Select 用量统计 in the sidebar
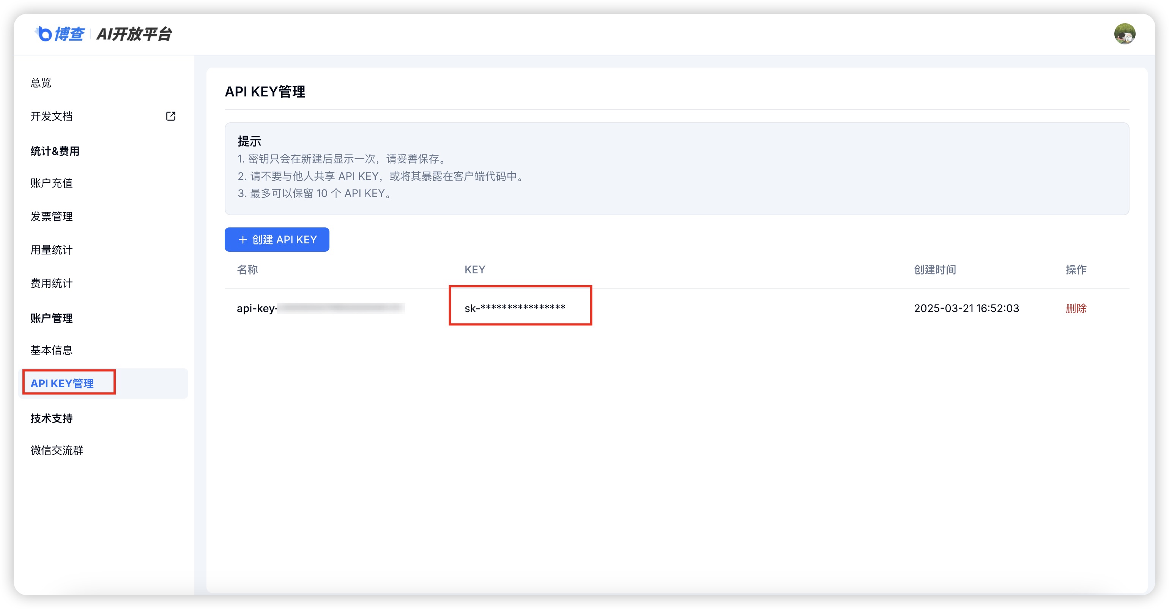The image size is (1169, 609). tap(52, 249)
